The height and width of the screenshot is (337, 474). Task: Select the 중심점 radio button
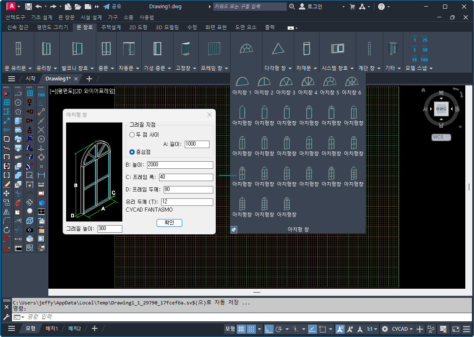[x=132, y=152]
